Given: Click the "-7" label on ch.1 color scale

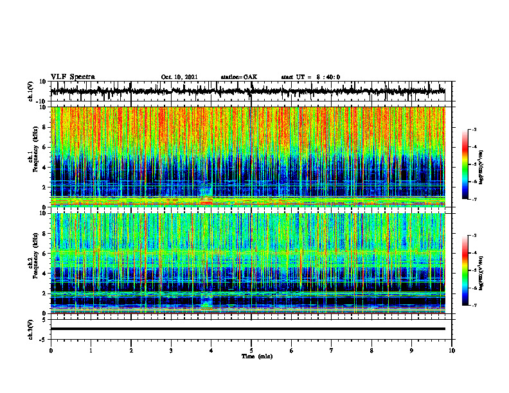Looking at the screenshot, I should 474,199.
